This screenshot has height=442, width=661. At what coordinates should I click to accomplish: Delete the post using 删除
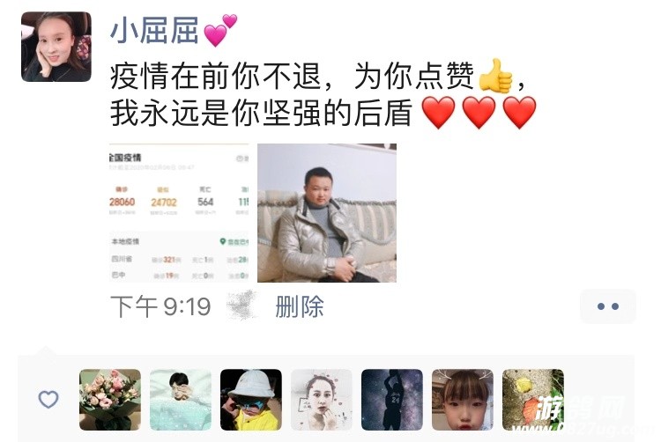(x=300, y=306)
